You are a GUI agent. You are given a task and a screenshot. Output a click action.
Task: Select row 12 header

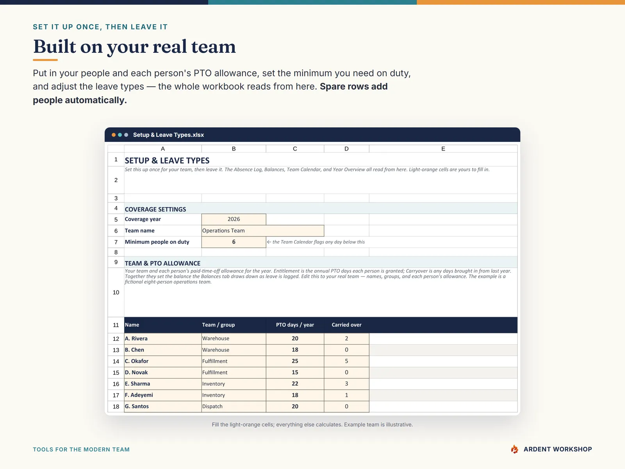pos(116,339)
